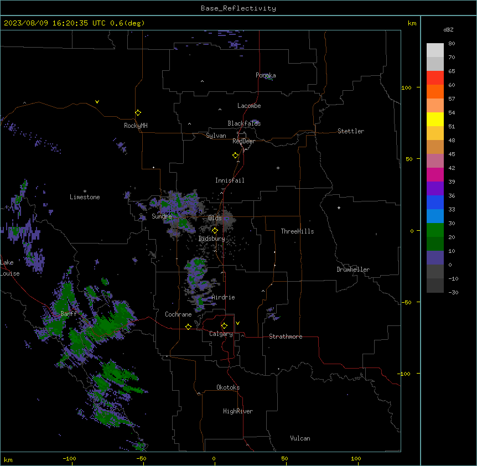
Task: Click the km unit label at the top right
Action: [x=412, y=23]
